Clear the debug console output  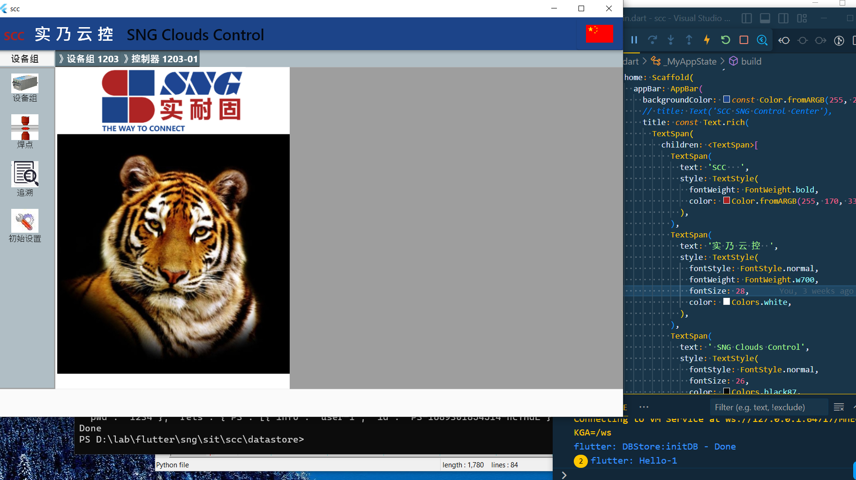[839, 407]
